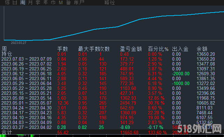The height and width of the screenshot is (137, 224).
Task: Click the 盈亏金额 column header
Action: pos(131,49)
